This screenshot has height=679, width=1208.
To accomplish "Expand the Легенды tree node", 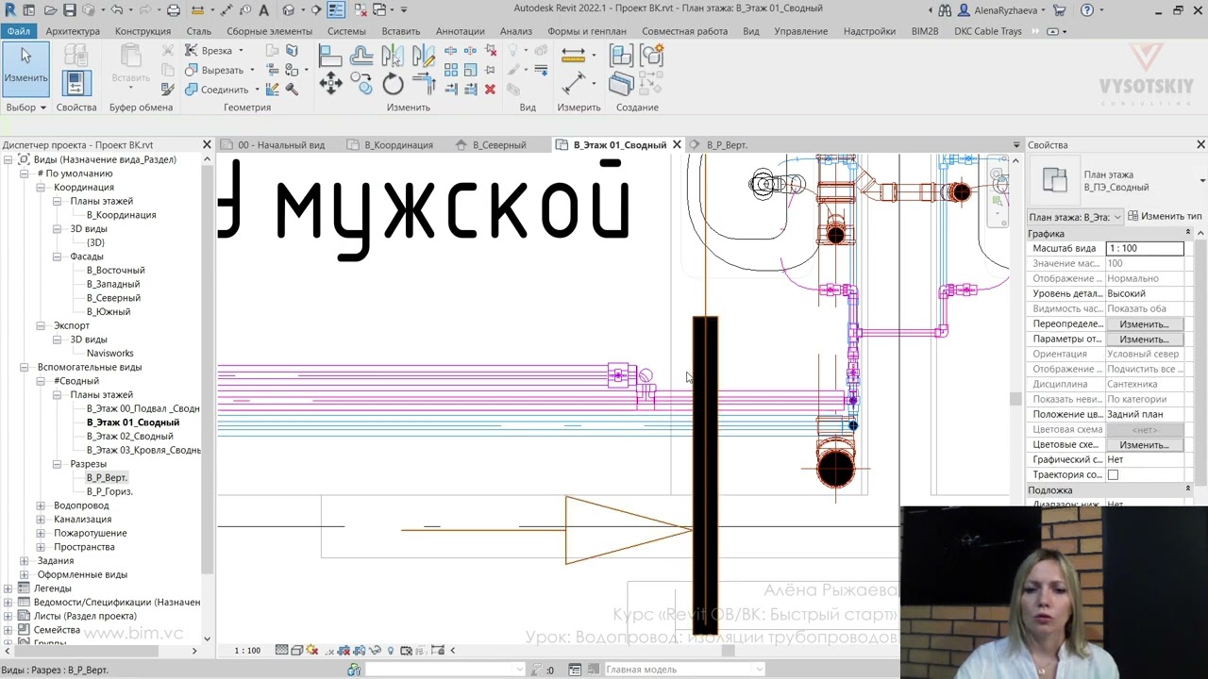I will (8, 588).
